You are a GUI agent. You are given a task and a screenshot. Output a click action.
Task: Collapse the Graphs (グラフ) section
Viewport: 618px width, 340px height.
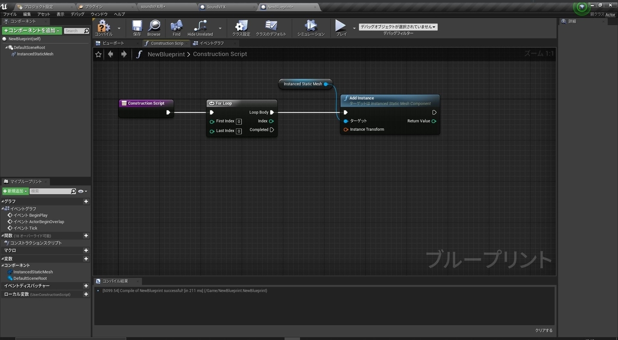(3, 201)
